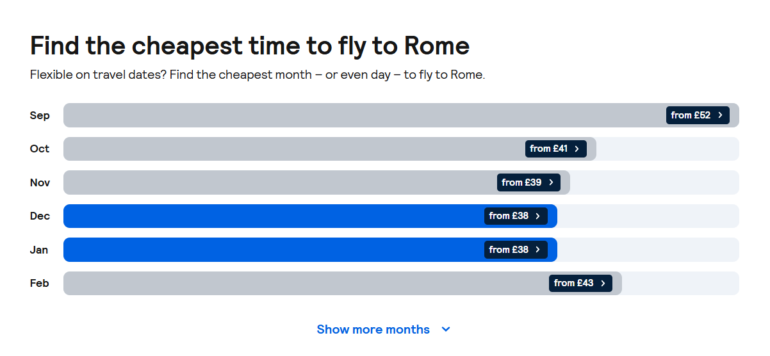Expand the list with the Show more months chevron
The image size is (770, 356).
pos(446,329)
